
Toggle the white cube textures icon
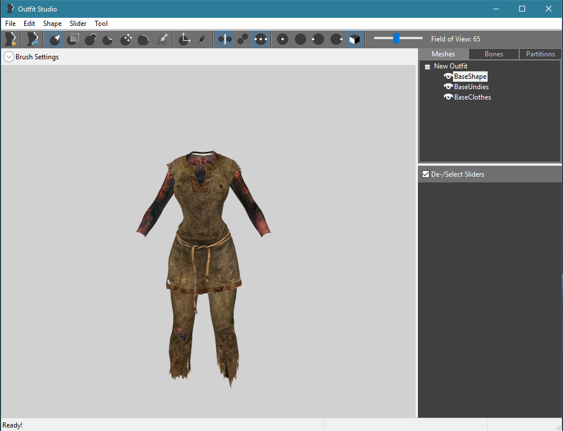355,39
